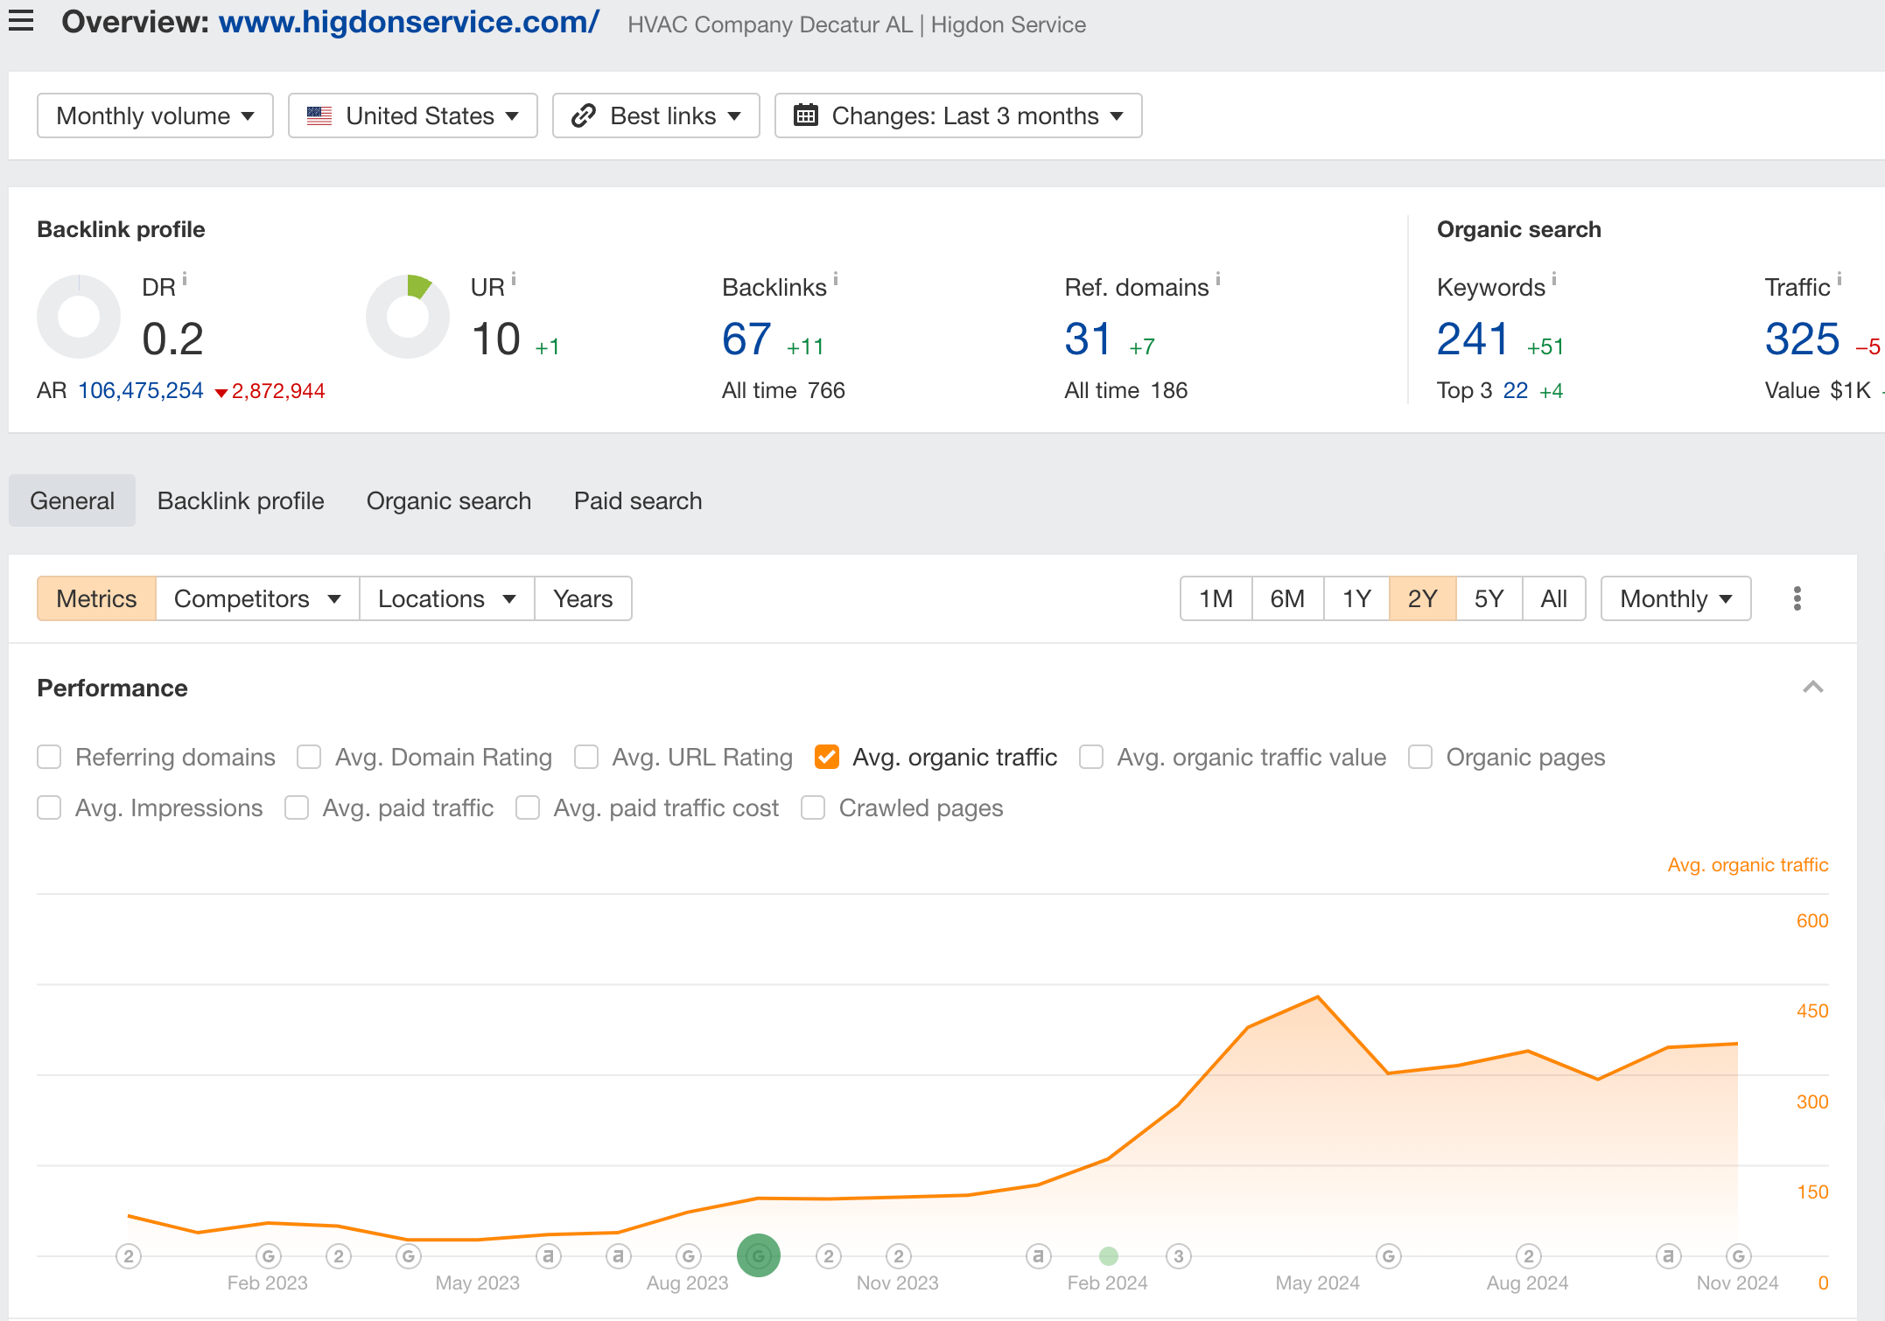Click the Google marker right of May 2024
The height and width of the screenshot is (1321, 1885).
tap(1389, 1256)
